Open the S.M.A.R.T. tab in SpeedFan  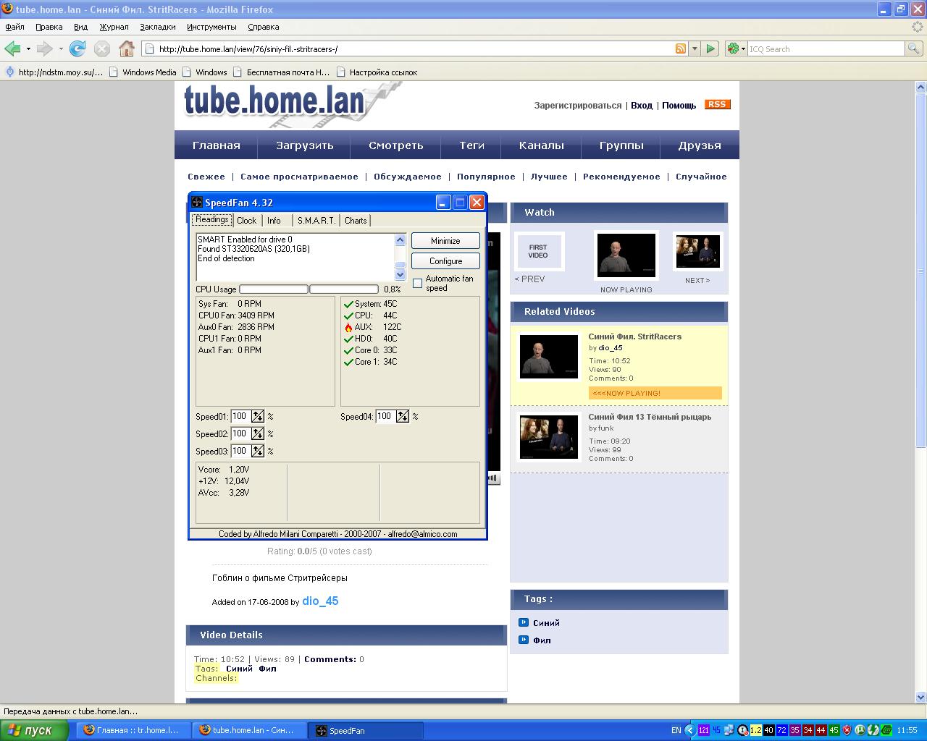pos(316,221)
